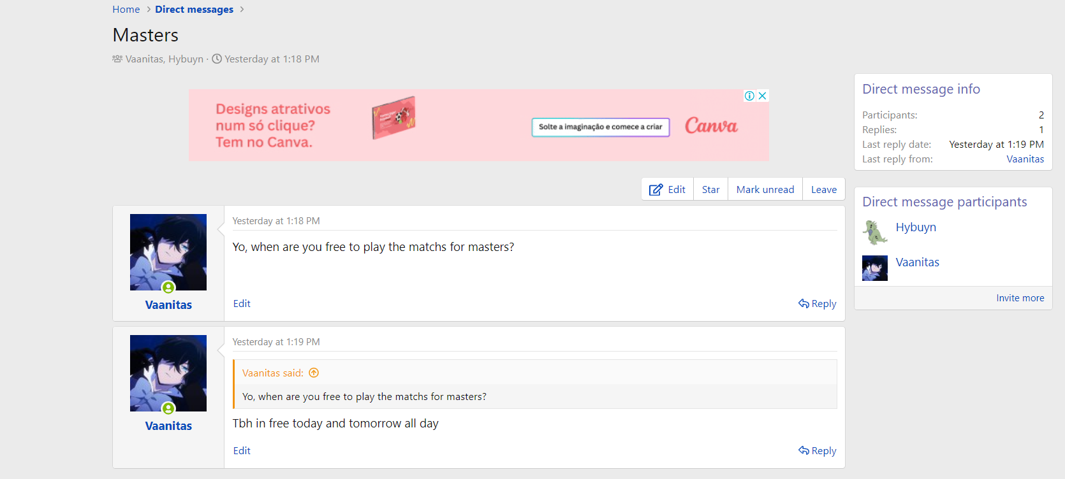Mark the conversation as unread
Viewport: 1065px width, 479px height.
pos(765,190)
